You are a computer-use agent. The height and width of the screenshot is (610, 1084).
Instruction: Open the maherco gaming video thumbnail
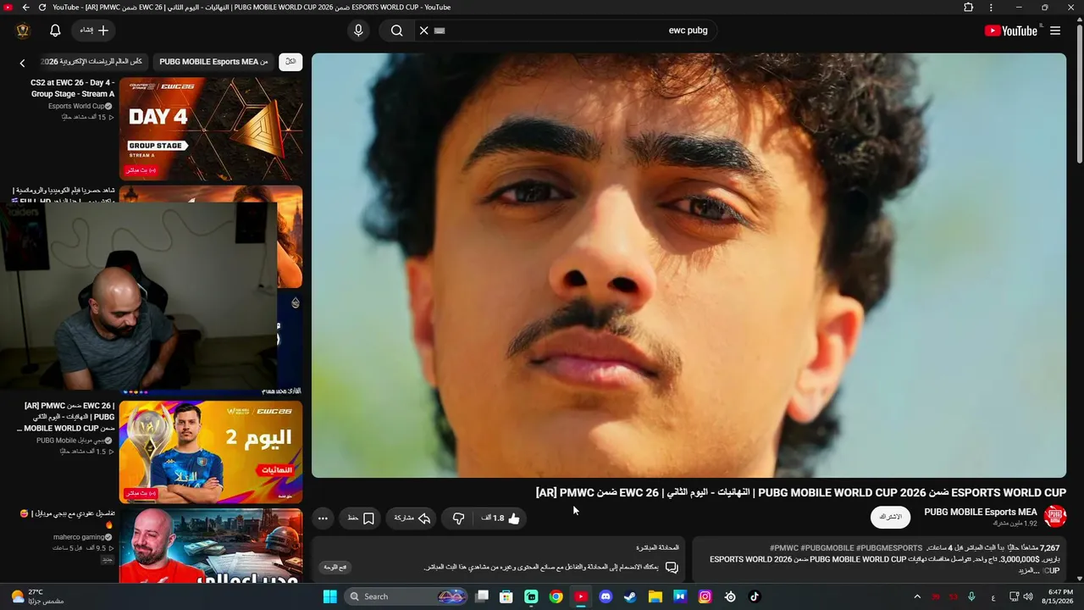pos(211,546)
